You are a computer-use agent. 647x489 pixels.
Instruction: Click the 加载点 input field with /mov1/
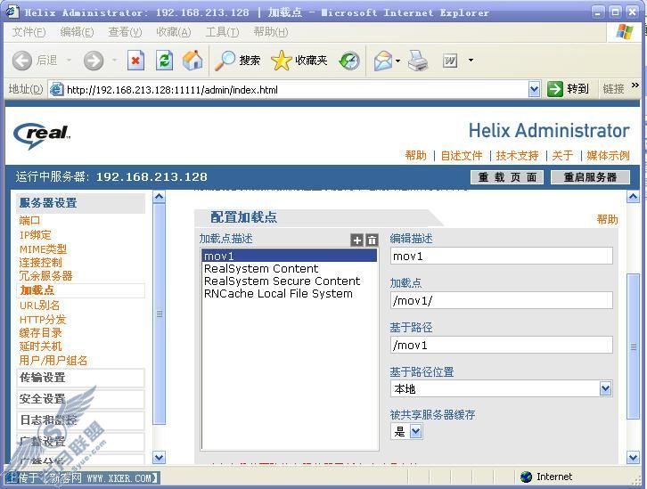click(x=502, y=300)
